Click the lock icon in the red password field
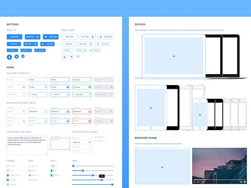This screenshot has height=188, width=251. [x=89, y=121]
